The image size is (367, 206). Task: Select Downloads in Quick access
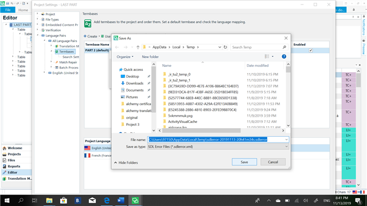pos(134,83)
